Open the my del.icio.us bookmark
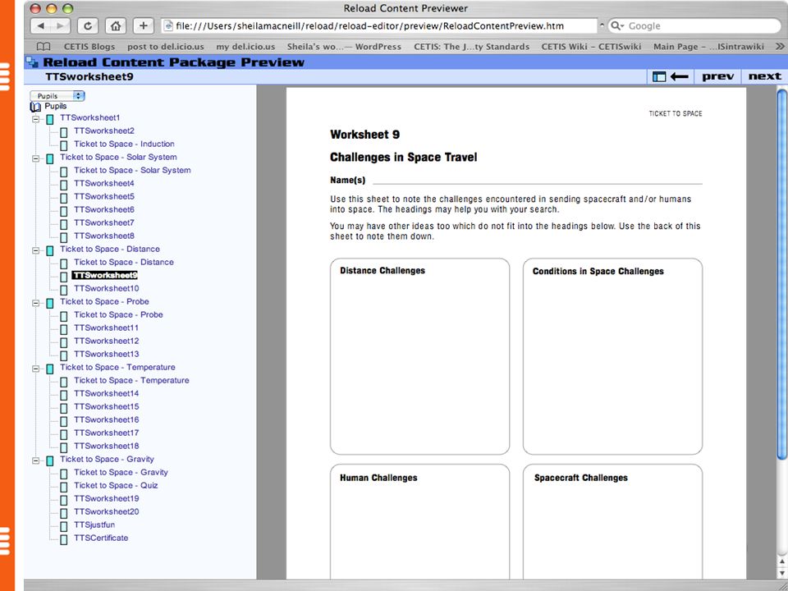 [x=245, y=47]
